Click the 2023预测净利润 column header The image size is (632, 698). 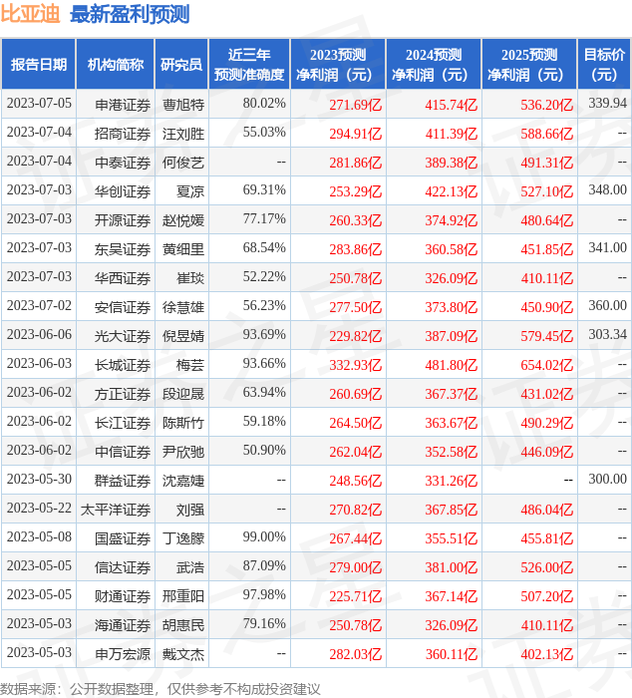pyautogui.click(x=338, y=65)
